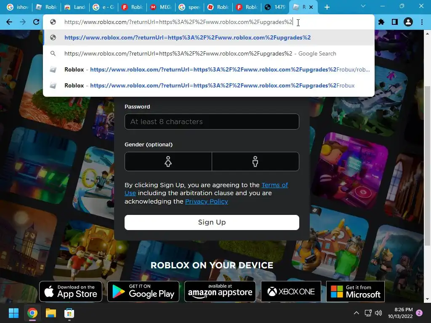Close the active Roblox tab
This screenshot has height=323, width=431.
point(311,7)
